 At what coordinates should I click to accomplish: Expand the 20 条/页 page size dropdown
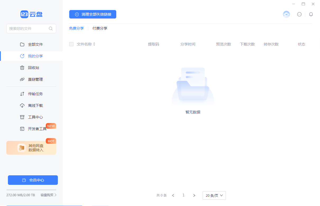[x=214, y=195]
